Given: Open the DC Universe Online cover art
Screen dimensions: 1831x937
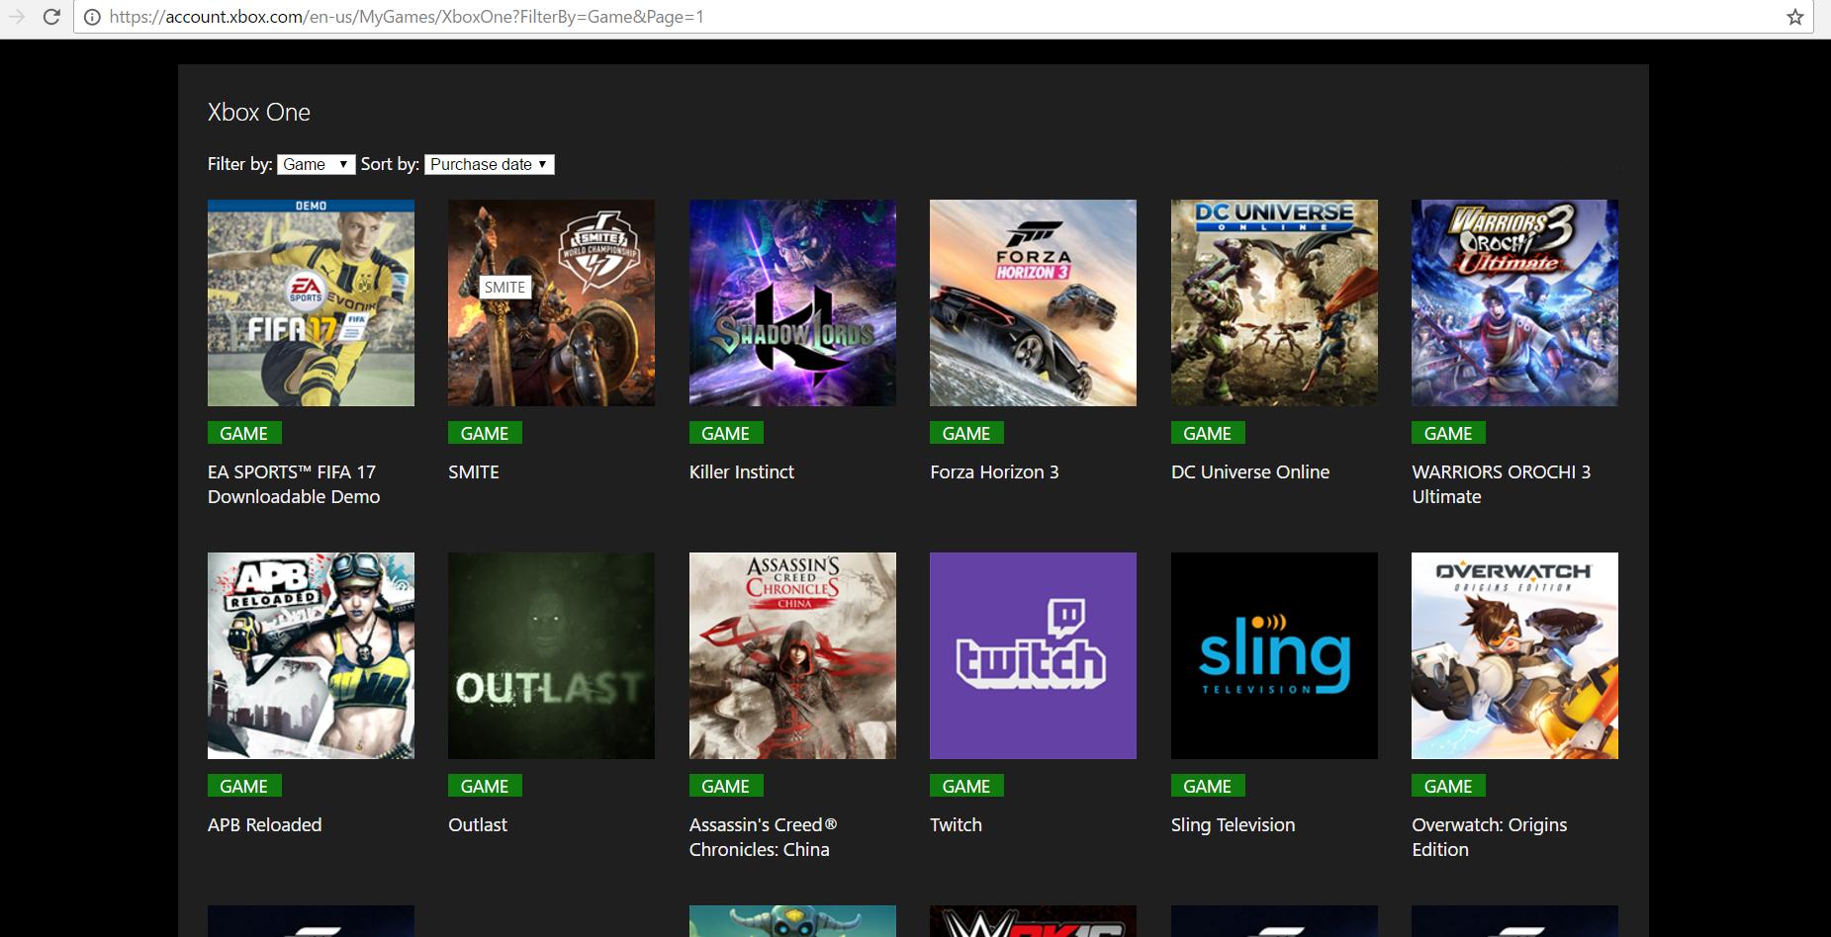Looking at the screenshot, I should tap(1274, 302).
